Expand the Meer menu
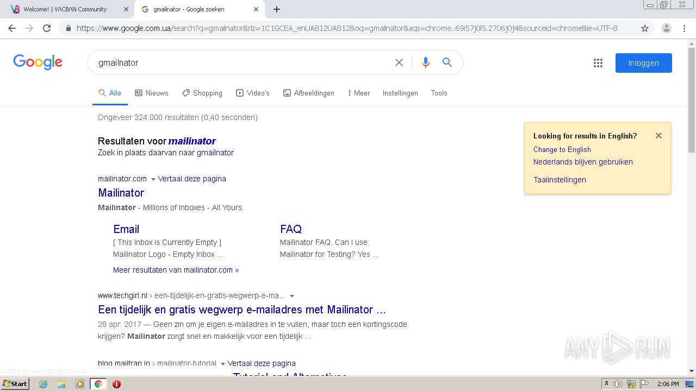Viewport: 696px width, 391px height. coord(359,93)
